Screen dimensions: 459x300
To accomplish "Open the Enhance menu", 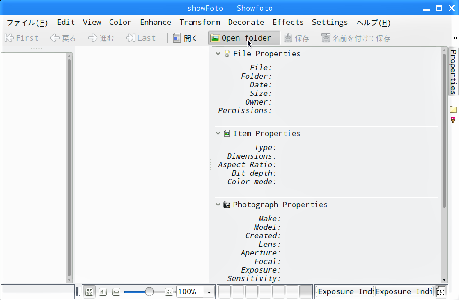I will [156, 23].
